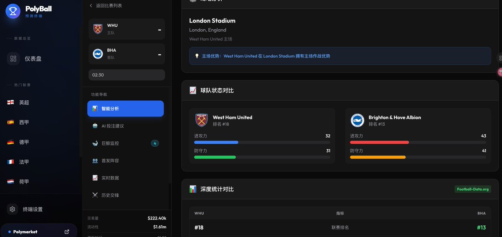Click the 首发阵容 people icon
This screenshot has width=502, height=237.
pos(95,161)
